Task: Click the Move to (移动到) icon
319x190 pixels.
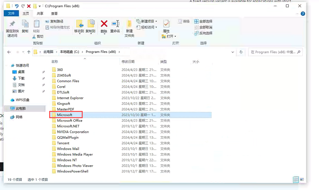Action: pyautogui.click(x=79, y=24)
